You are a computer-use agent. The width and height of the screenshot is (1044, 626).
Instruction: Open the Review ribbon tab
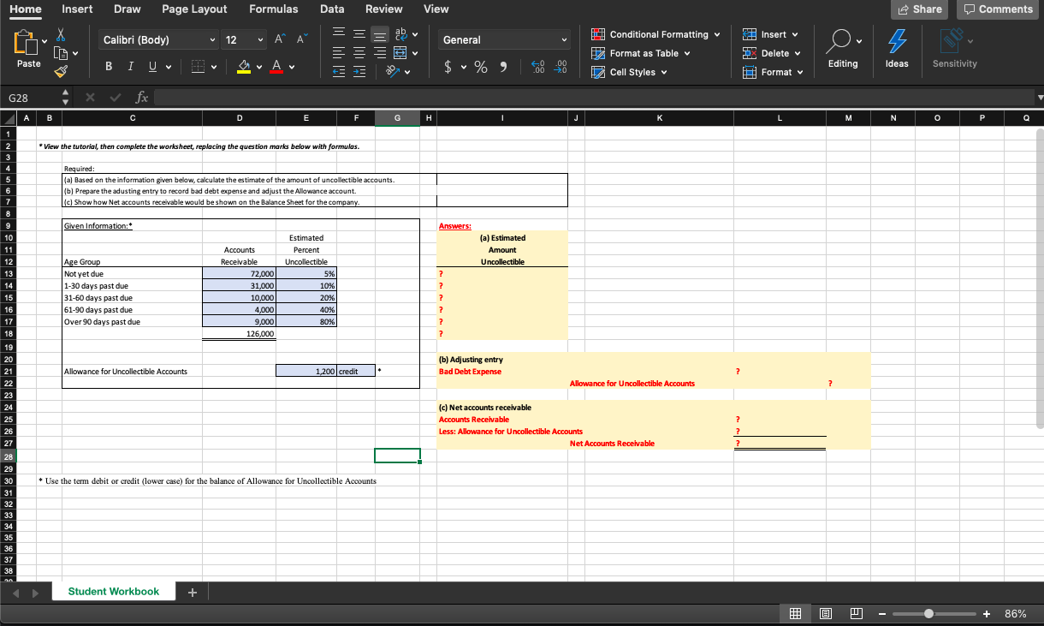(x=383, y=9)
